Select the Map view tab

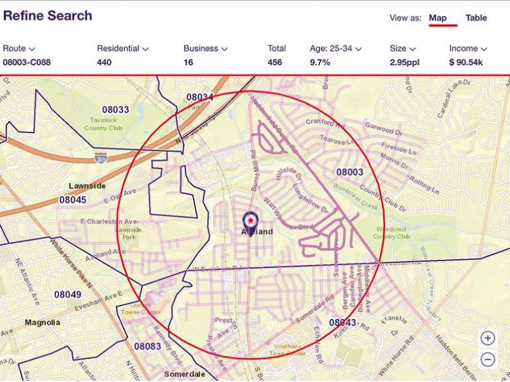click(439, 18)
